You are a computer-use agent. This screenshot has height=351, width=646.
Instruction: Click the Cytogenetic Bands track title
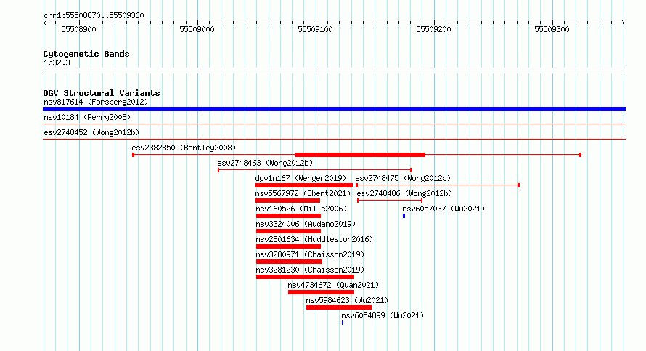(x=86, y=54)
